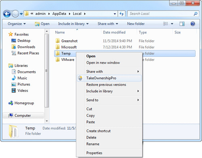Open Videos library in the sidebar
The image size is (202, 158).
[x=20, y=91]
